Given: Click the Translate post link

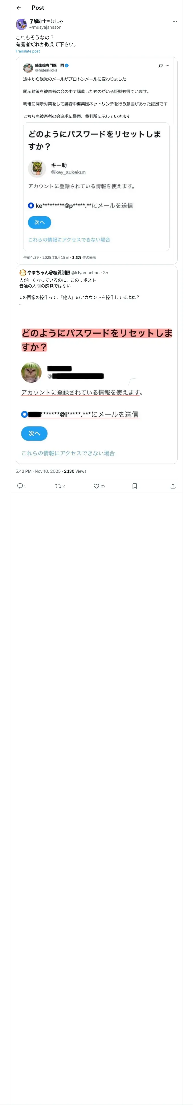Looking at the screenshot, I should coord(28,51).
